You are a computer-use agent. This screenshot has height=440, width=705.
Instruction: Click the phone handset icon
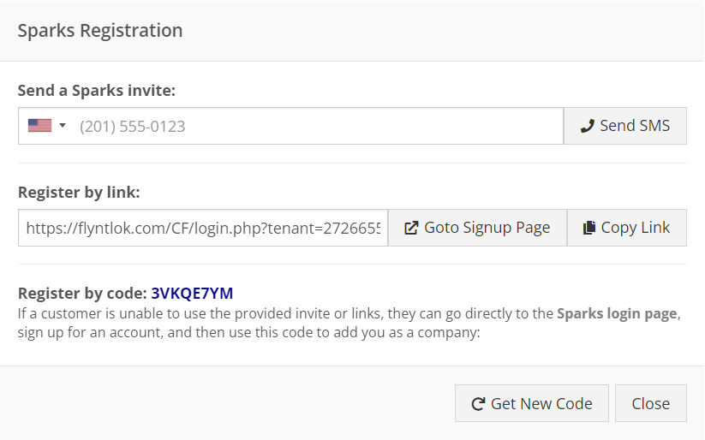coord(587,127)
